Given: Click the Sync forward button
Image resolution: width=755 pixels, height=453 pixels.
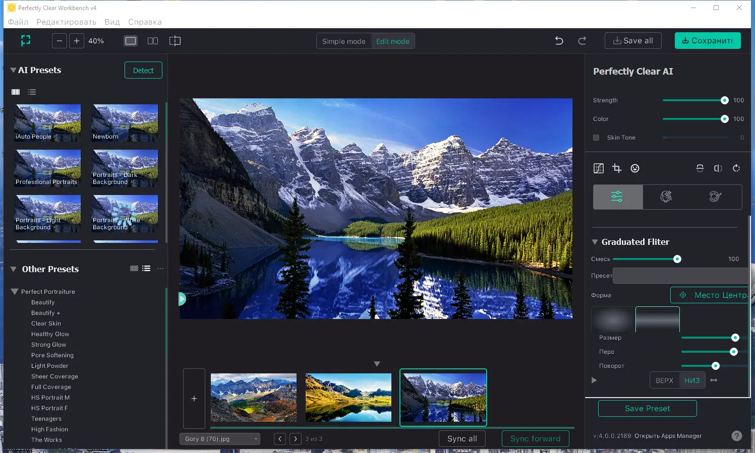Looking at the screenshot, I should coord(536,439).
